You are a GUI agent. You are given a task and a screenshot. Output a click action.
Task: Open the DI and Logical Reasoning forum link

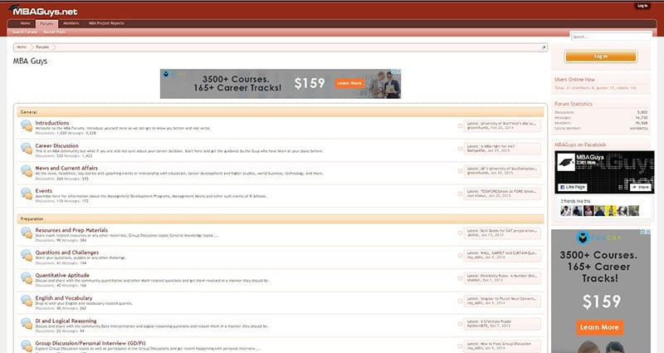tap(66, 321)
